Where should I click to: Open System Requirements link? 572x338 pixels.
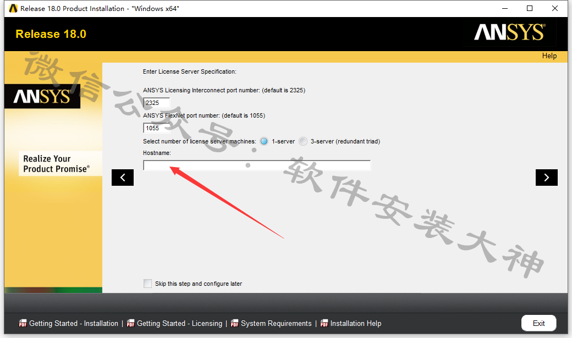276,323
